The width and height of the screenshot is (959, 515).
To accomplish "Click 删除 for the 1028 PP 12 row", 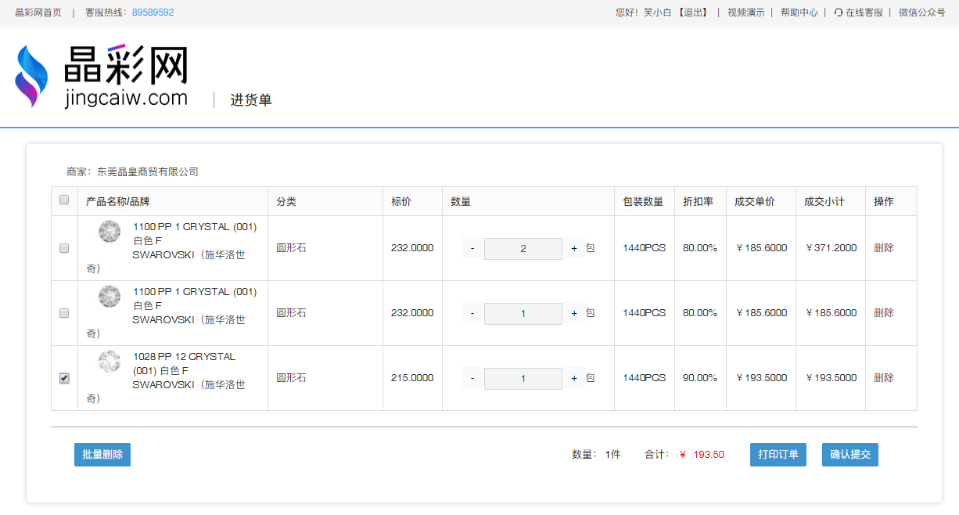I will (883, 378).
